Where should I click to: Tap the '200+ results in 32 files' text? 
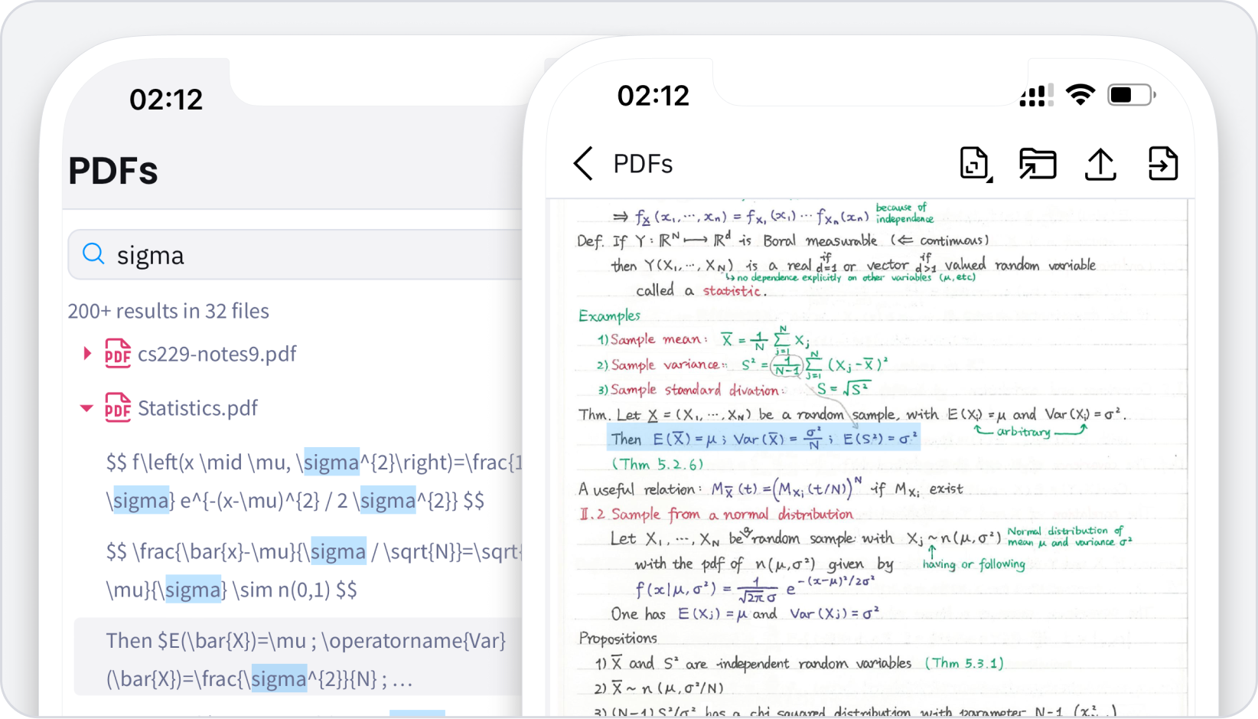click(168, 311)
